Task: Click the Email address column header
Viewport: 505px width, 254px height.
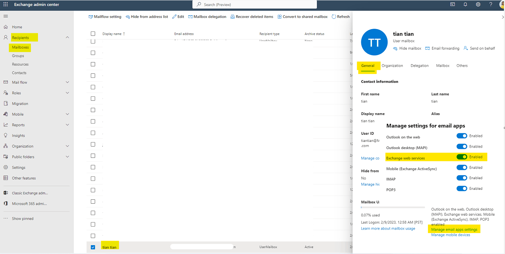Action: (184, 34)
